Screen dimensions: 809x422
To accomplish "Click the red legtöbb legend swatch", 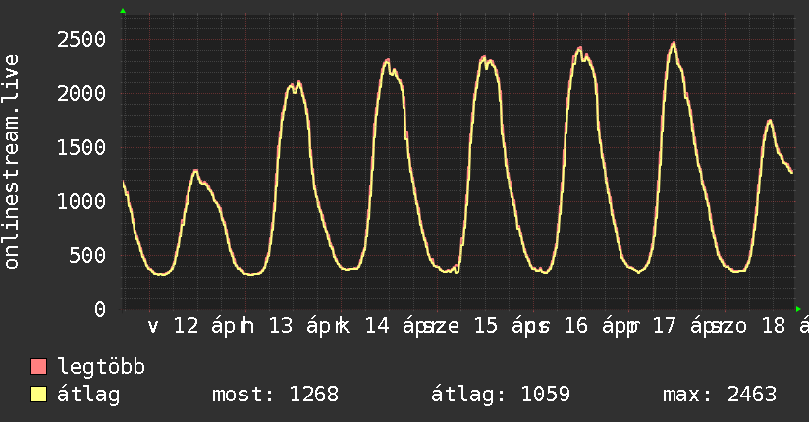I will pos(39,368).
